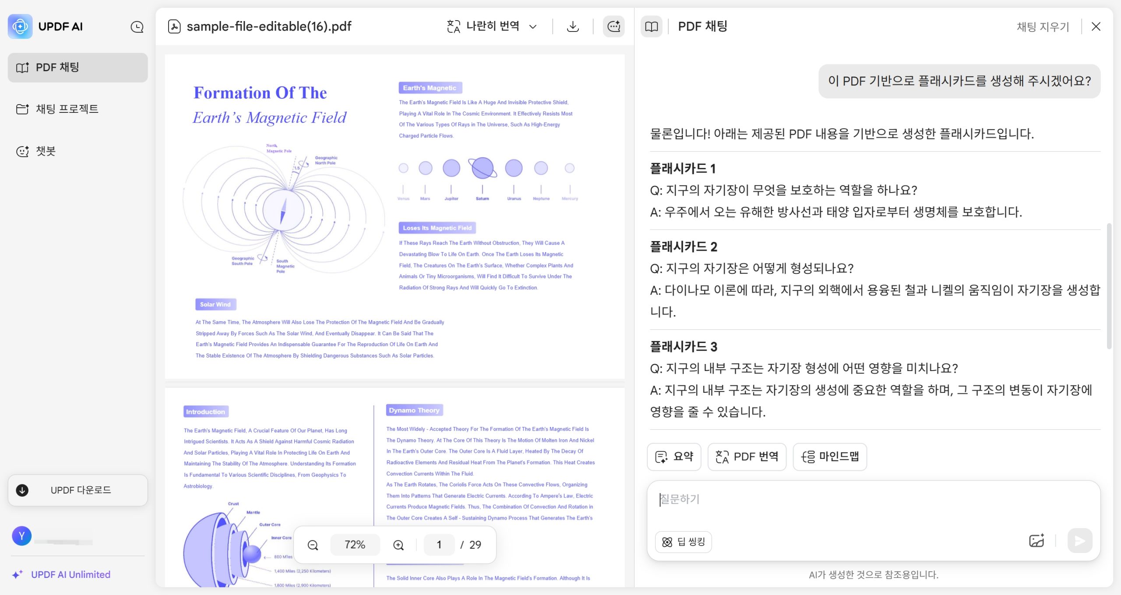This screenshot has height=595, width=1121.
Task: Open the 요약 summary action
Action: [674, 457]
